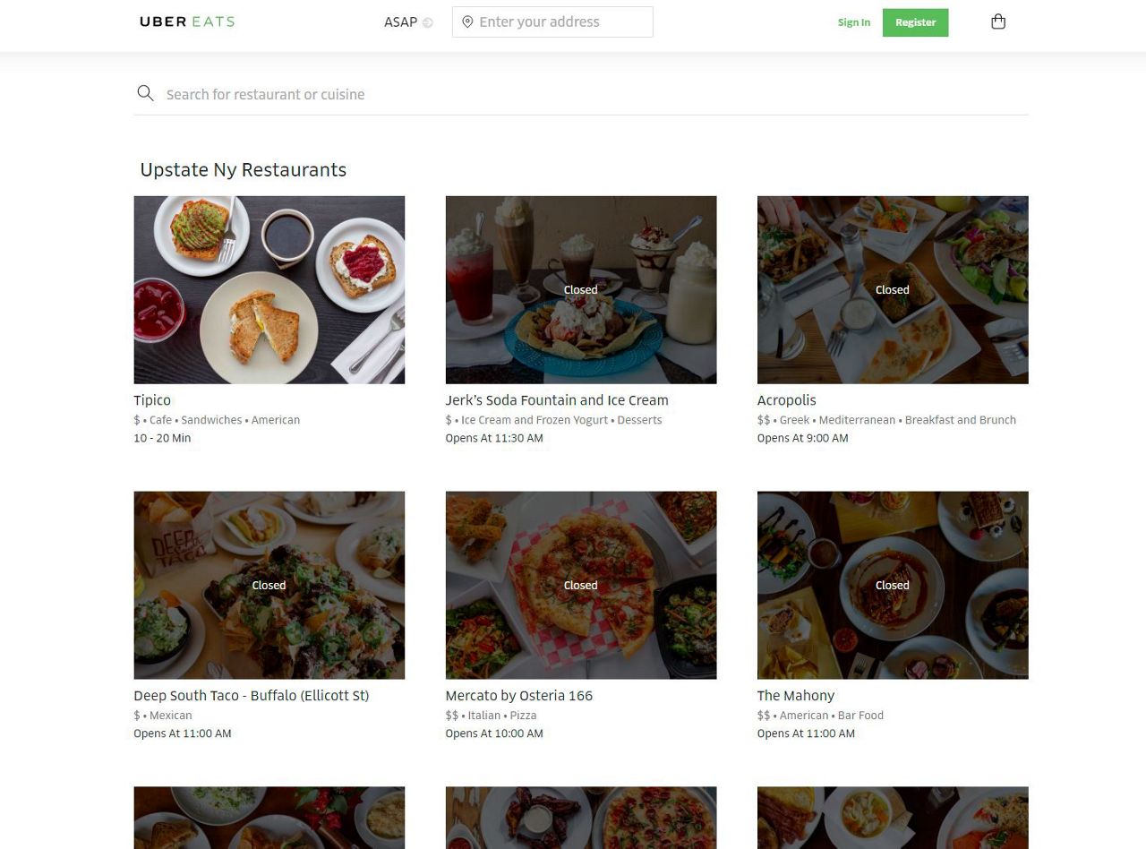Click the restaurant or cuisine search box

click(591, 94)
